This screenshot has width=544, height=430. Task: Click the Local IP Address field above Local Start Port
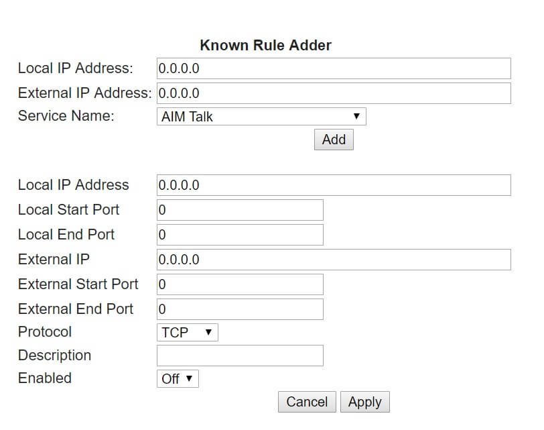click(333, 185)
